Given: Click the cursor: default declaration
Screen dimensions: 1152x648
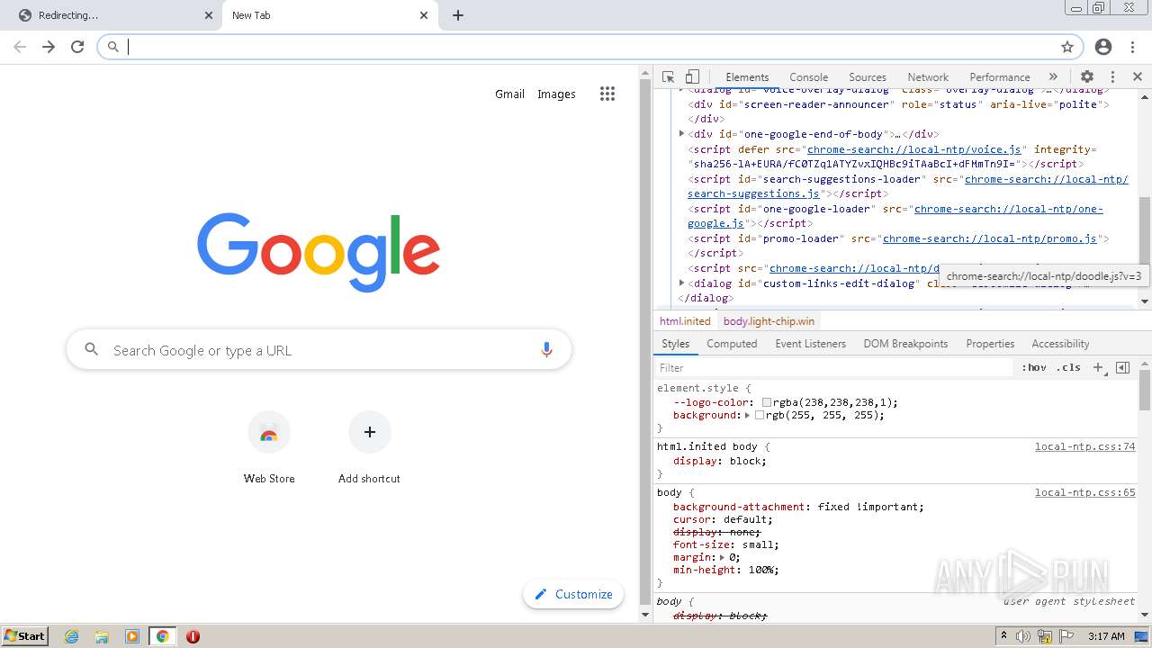Looking at the screenshot, I should coord(723,519).
